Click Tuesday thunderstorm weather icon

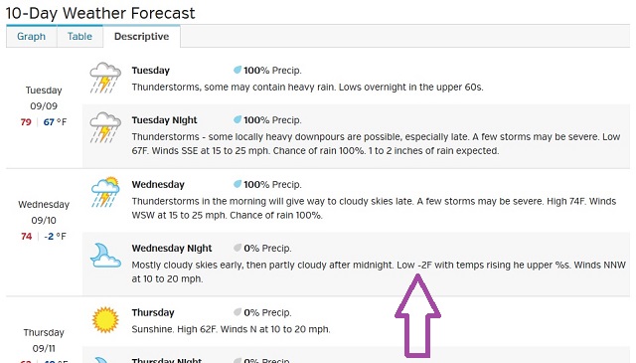click(x=105, y=78)
